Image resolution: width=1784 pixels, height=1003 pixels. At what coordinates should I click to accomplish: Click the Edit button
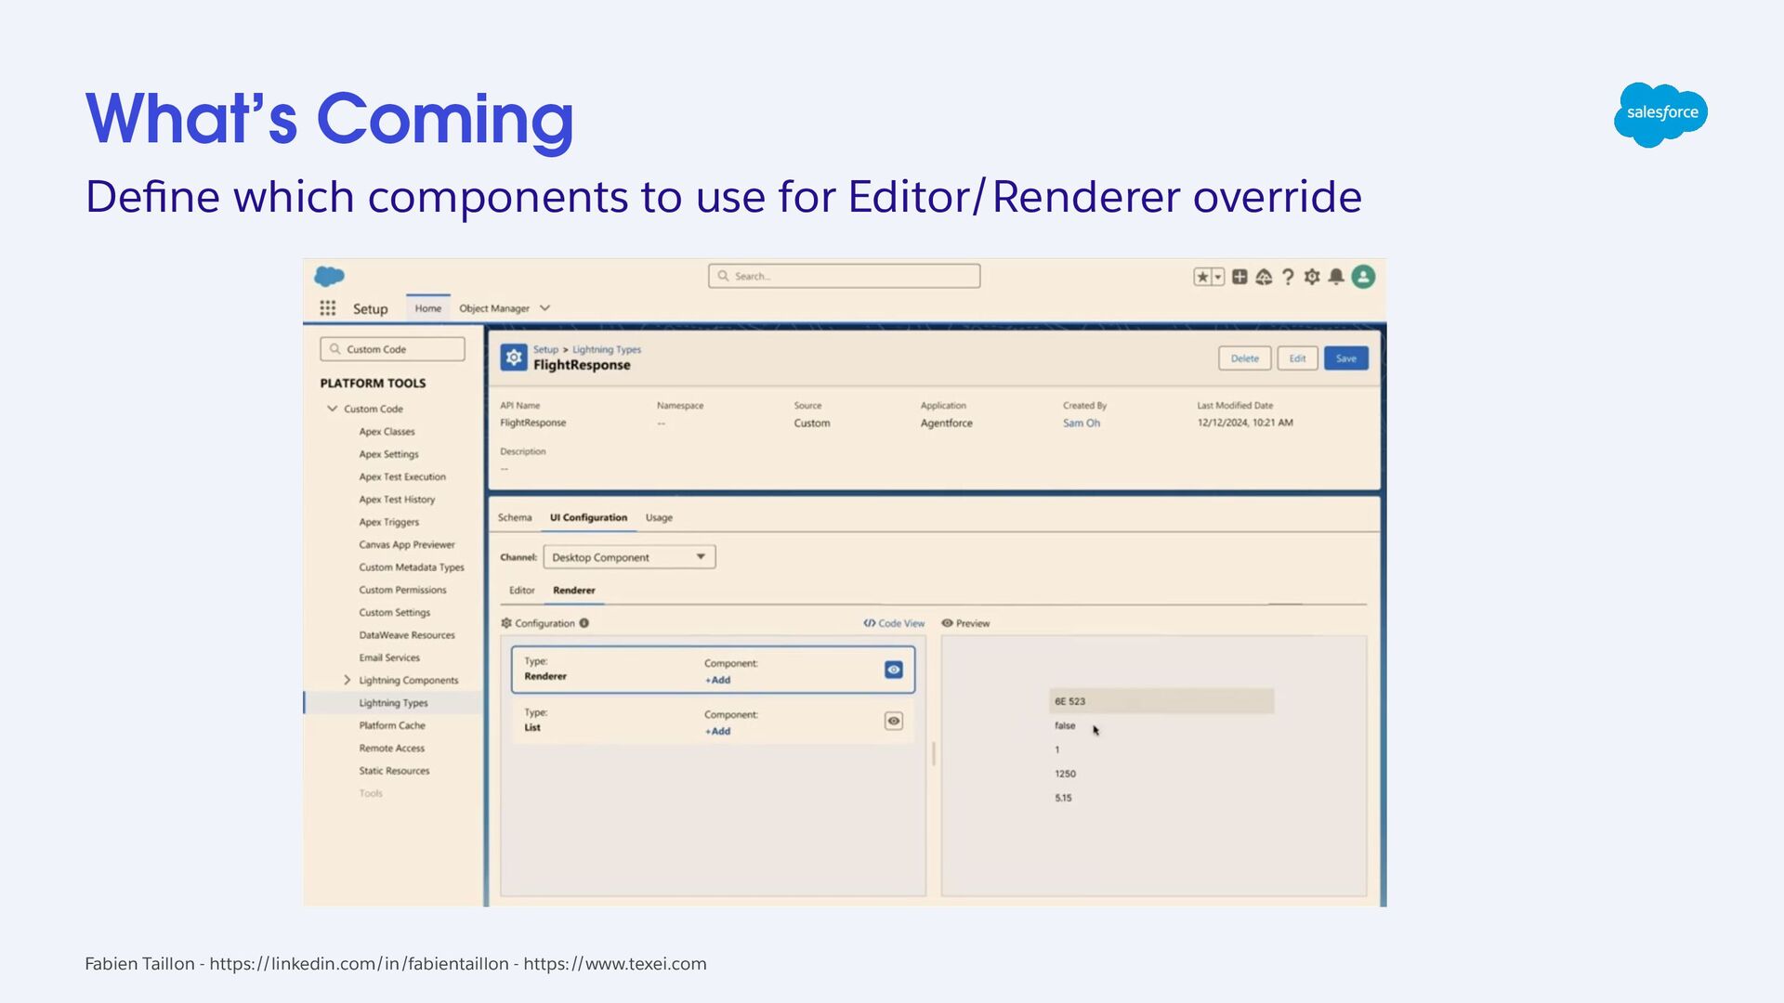[x=1297, y=358]
